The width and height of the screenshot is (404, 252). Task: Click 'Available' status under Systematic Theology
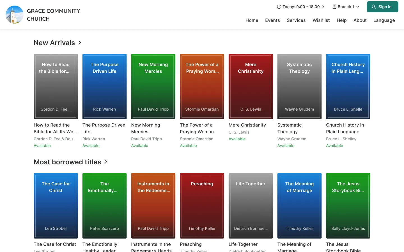(x=286, y=146)
